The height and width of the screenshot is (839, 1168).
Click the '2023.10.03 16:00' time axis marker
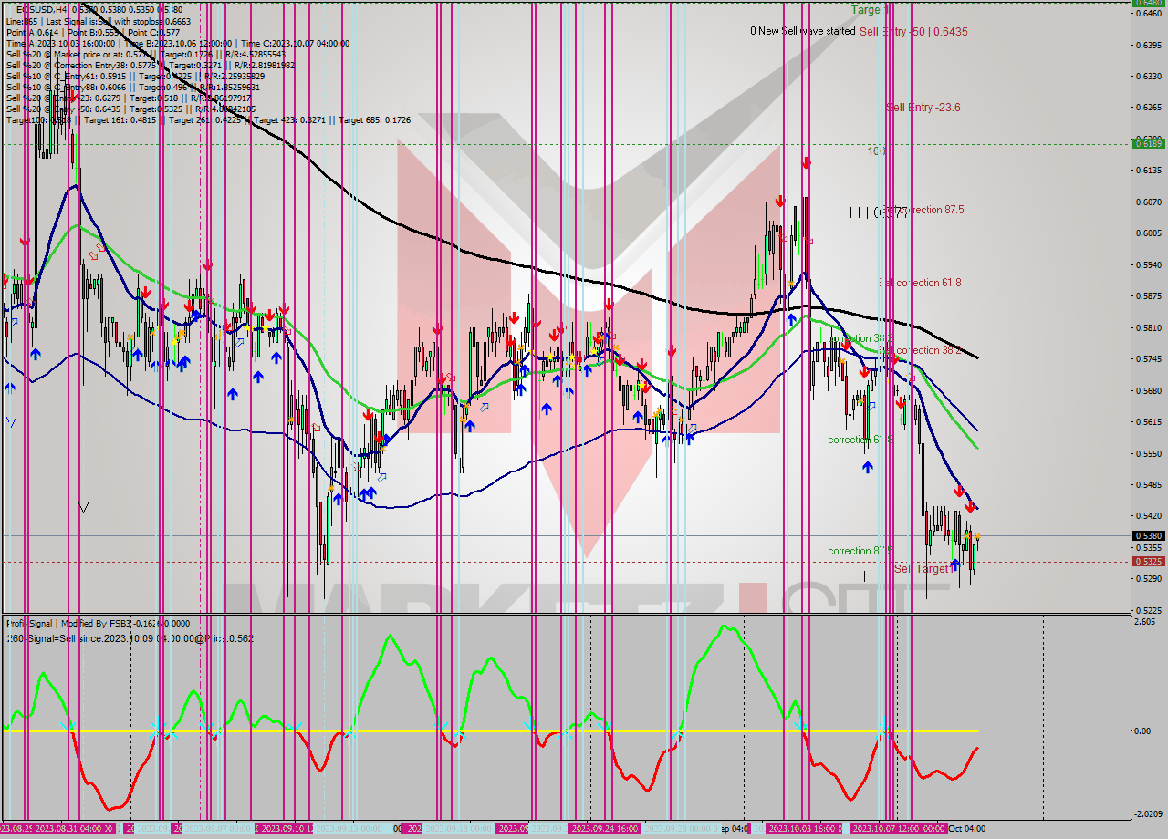coord(804,828)
